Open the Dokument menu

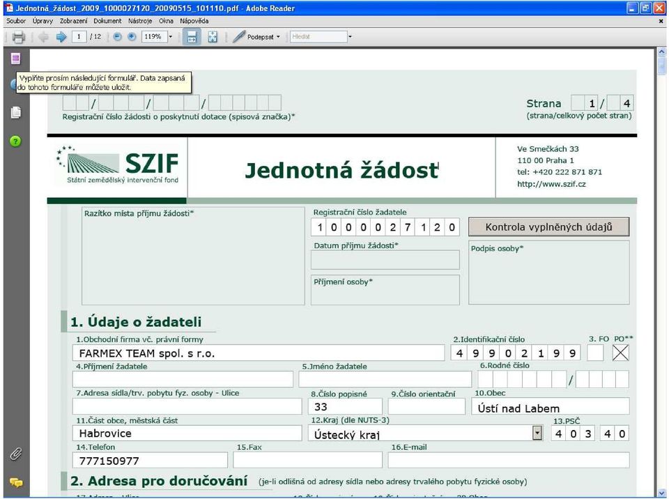[x=107, y=21]
